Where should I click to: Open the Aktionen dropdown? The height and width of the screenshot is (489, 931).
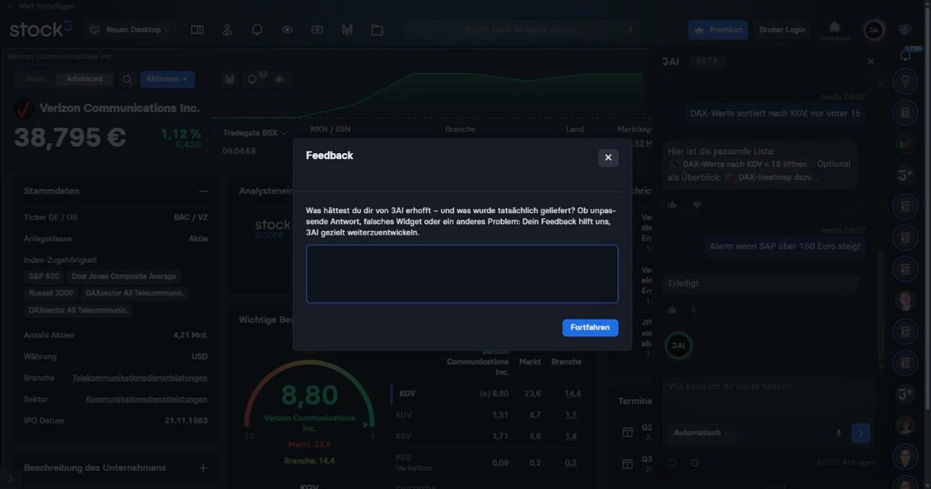[167, 79]
